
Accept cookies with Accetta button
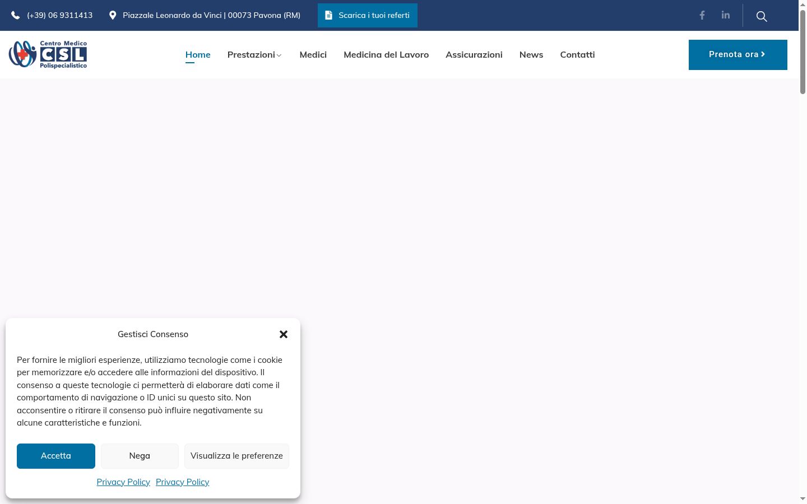pyautogui.click(x=56, y=456)
